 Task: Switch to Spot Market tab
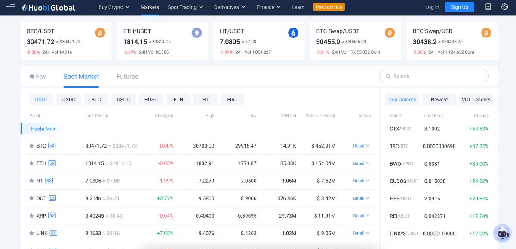point(81,76)
